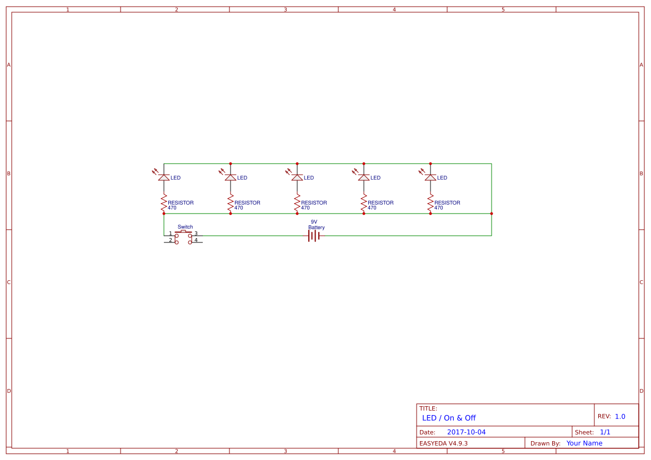Click switch pin 1 terminal circle

point(177,235)
